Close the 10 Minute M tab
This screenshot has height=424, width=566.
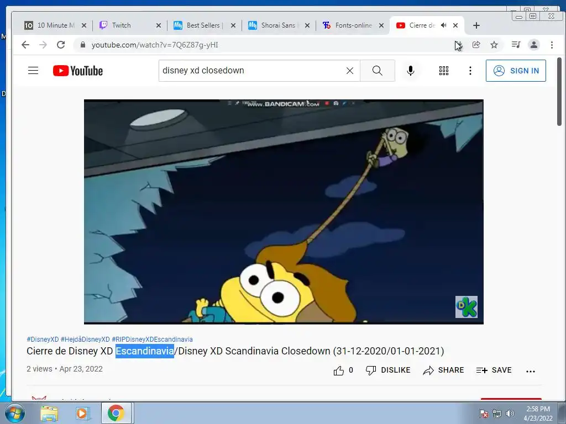(x=84, y=25)
